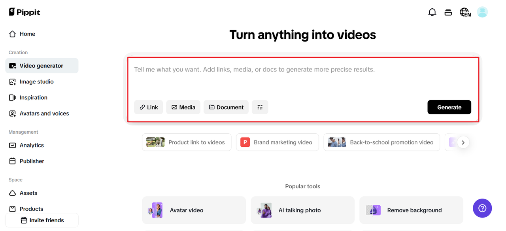Click the Product link thumbnail image
Image resolution: width=506 pixels, height=231 pixels.
click(x=155, y=142)
